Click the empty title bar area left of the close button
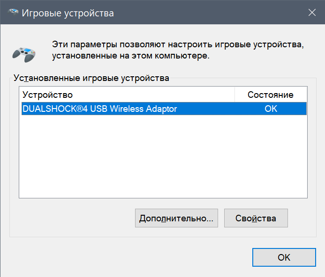The width and height of the screenshot is (325, 277). pyautogui.click(x=211, y=13)
